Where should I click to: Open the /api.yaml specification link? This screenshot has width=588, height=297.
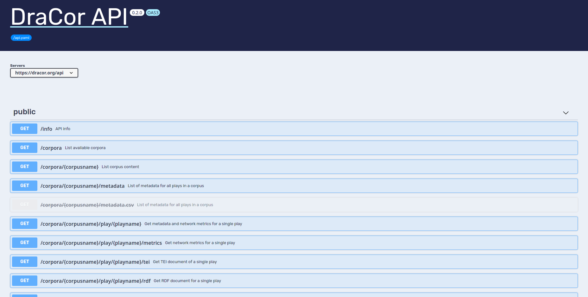coord(21,38)
